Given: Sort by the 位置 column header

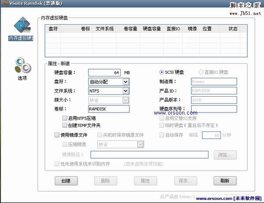Looking at the screenshot, I should [210, 29].
